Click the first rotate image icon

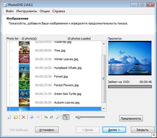46,117
